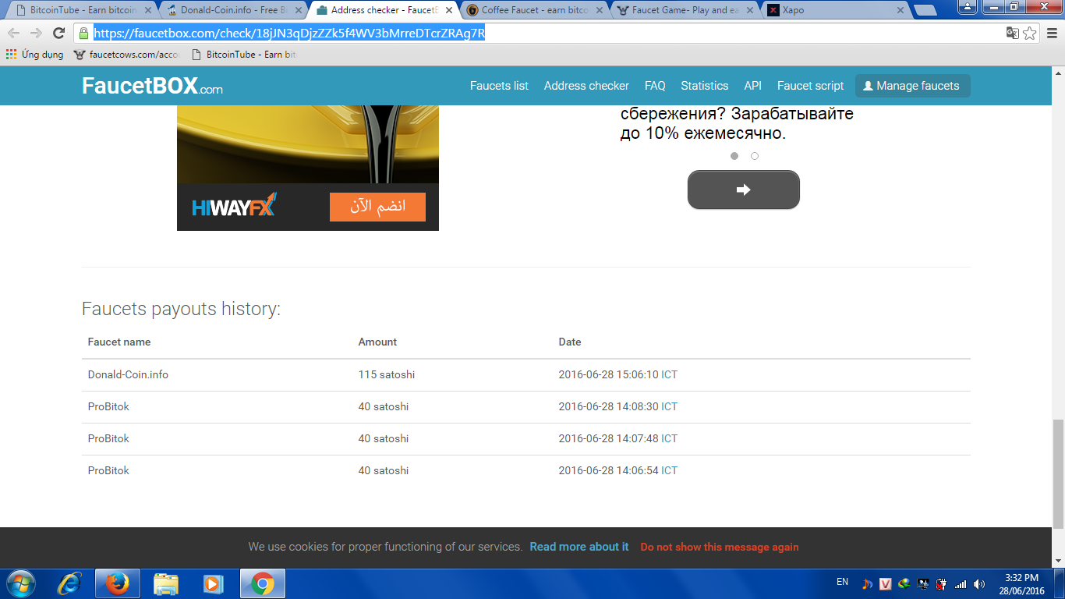
Task: Select the Donald-Coin.info faucet name
Action: (128, 374)
